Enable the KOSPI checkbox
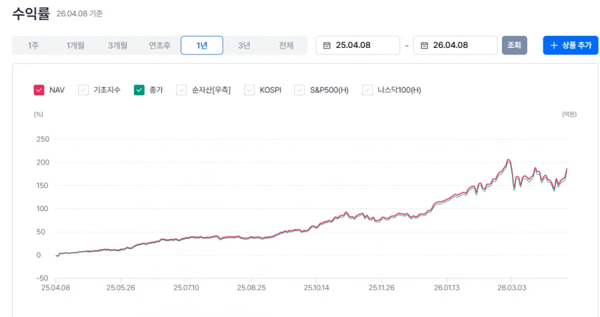This screenshot has width=600, height=317. point(249,90)
